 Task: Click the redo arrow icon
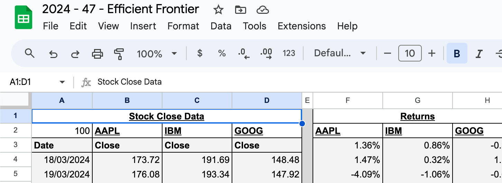[75, 54]
